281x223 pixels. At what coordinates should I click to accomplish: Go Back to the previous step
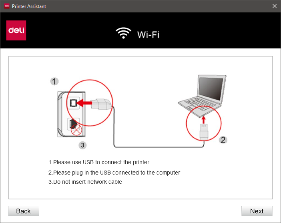[x=24, y=211]
